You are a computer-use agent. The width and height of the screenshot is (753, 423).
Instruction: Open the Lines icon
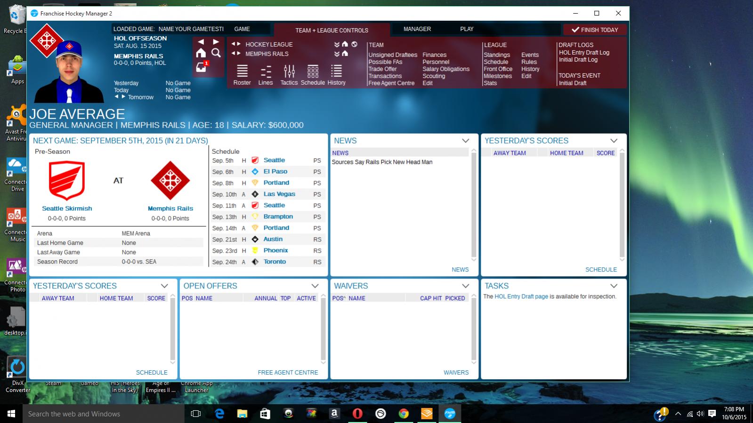click(x=266, y=72)
